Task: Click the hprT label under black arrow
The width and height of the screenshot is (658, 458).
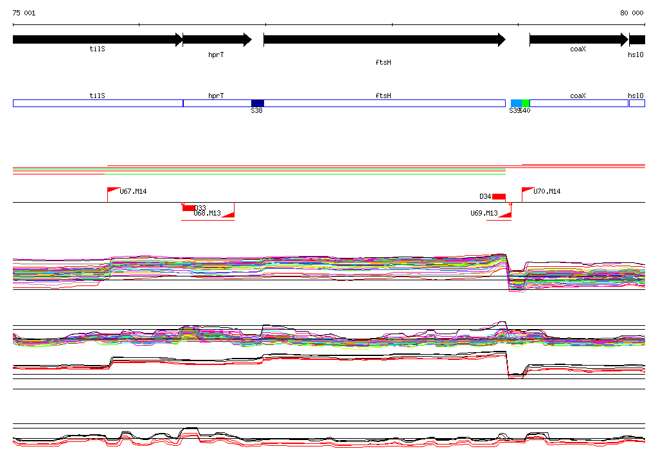Action: tap(216, 55)
